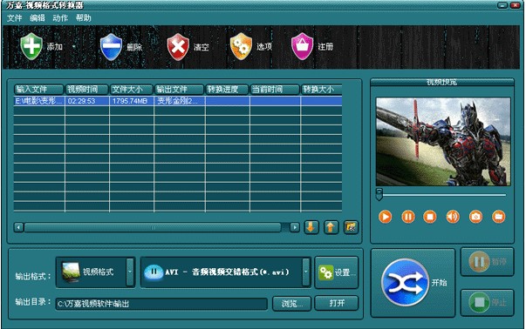
Task: Click the 停止 stop conversion button
Action: click(487, 303)
